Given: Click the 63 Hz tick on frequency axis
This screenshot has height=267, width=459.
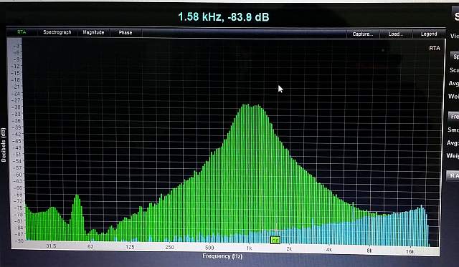Looking at the screenshot, I should (x=90, y=246).
